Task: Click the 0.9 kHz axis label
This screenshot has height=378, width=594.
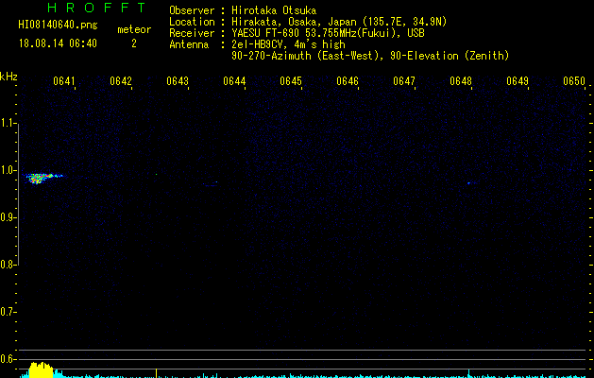Action: tap(8, 217)
